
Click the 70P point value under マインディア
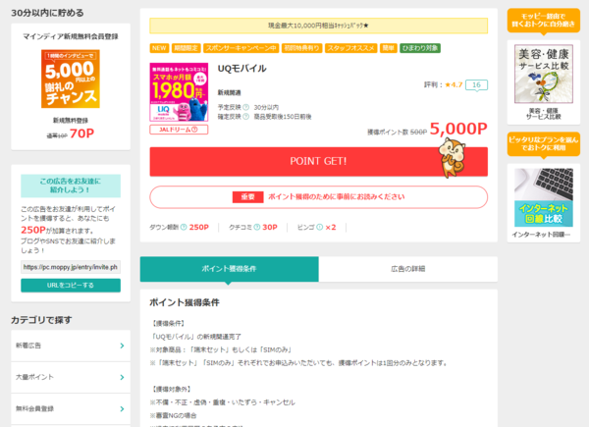pyautogui.click(x=81, y=133)
